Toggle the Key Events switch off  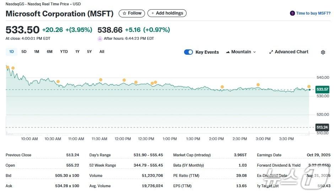click(x=188, y=52)
